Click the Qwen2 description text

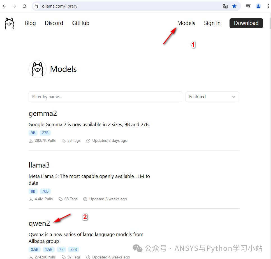[x=86, y=238]
